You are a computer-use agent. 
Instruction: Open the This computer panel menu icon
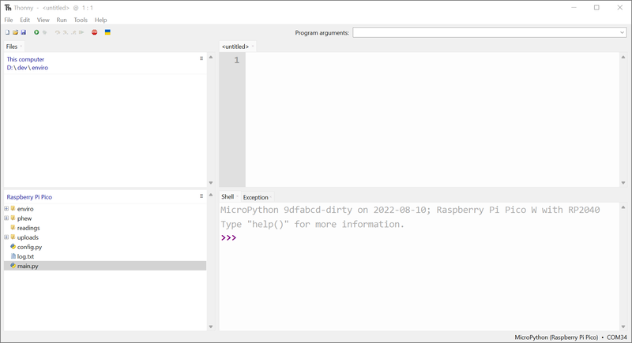point(201,59)
